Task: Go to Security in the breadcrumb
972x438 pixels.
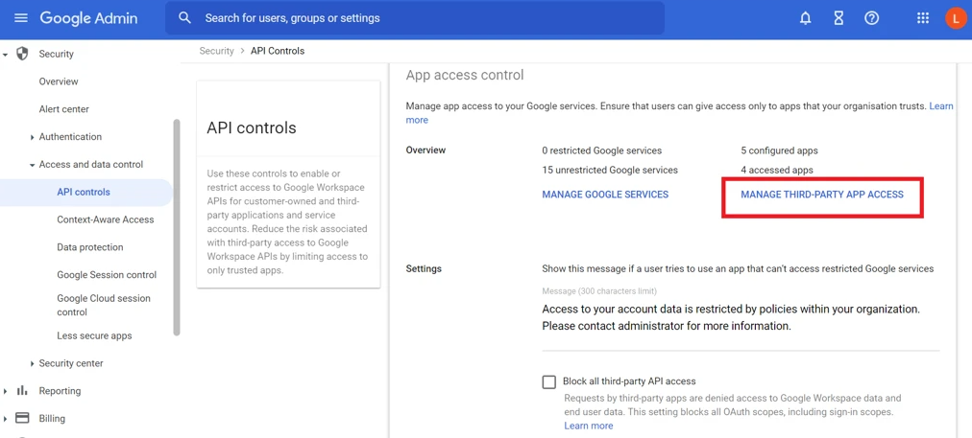Action: [216, 51]
